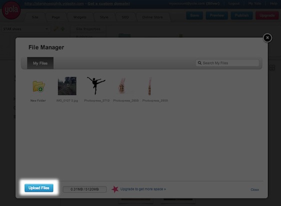Image resolution: width=281 pixels, height=206 pixels.
Task: Open the first Photoxpress_2859 shoe image
Action: click(122, 86)
